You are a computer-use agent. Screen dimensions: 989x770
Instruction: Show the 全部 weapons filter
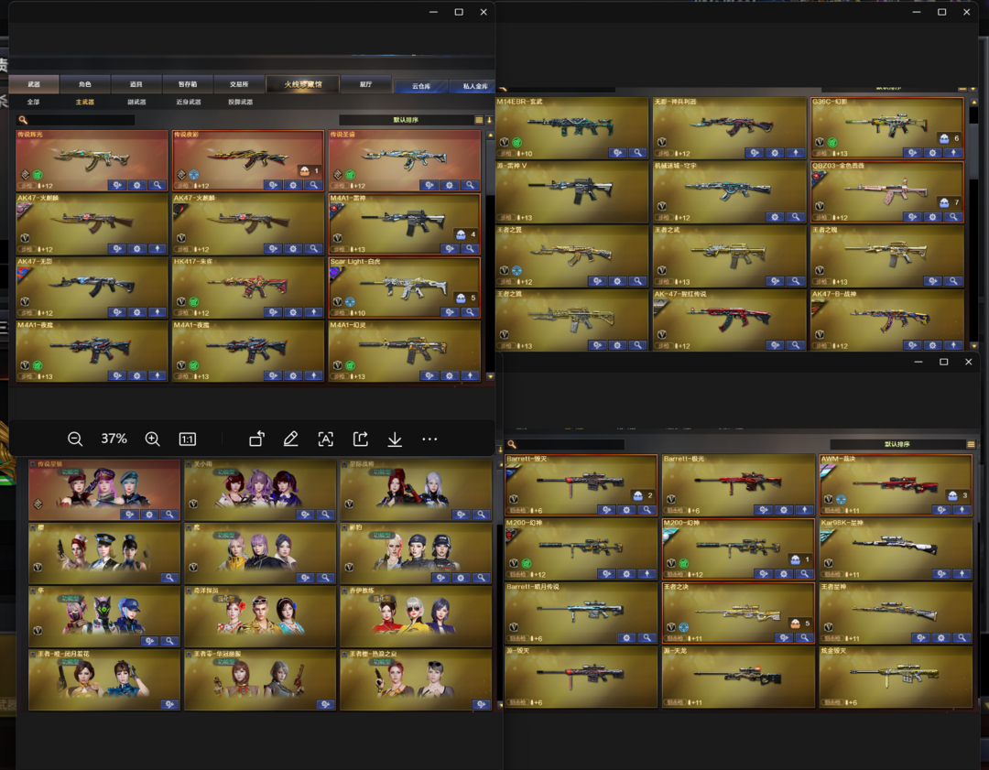tap(34, 103)
